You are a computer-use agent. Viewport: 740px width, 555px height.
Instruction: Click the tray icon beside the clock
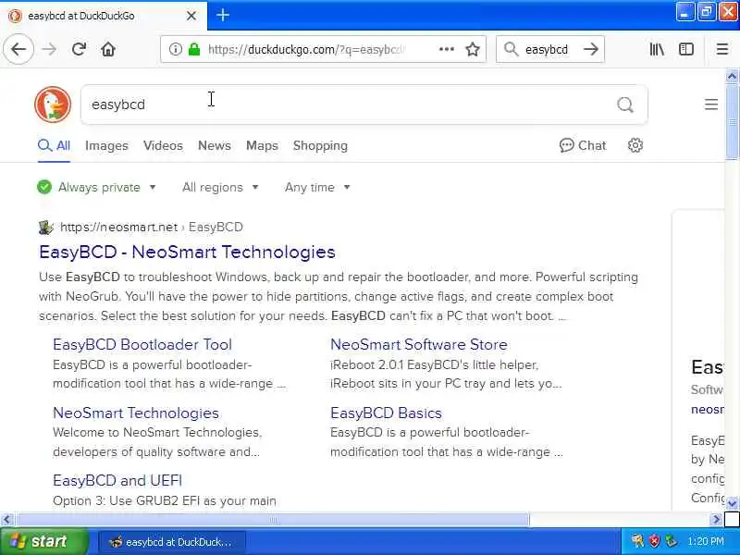[672, 541]
